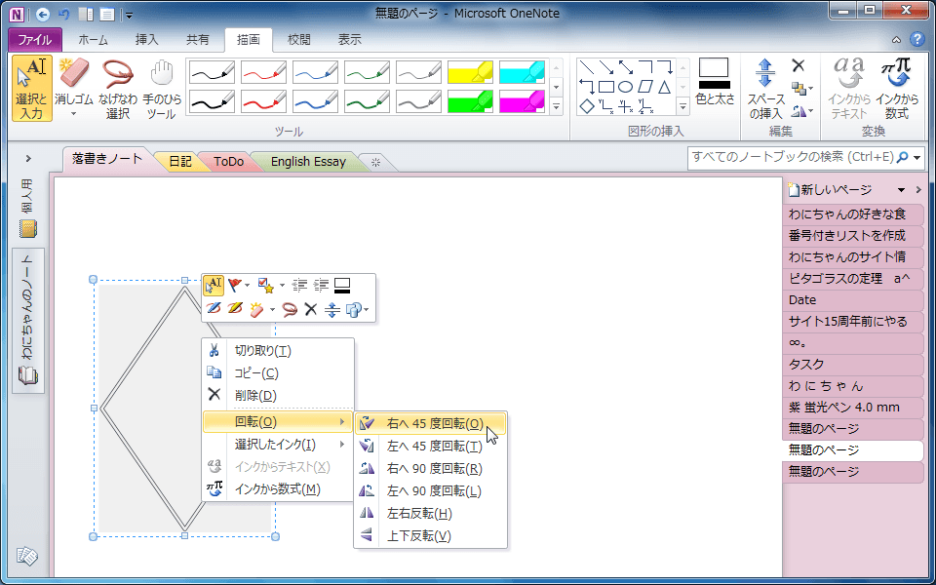936x585 pixels.
Task: Switch to the 表示 ribbon tab
Action: 349,40
